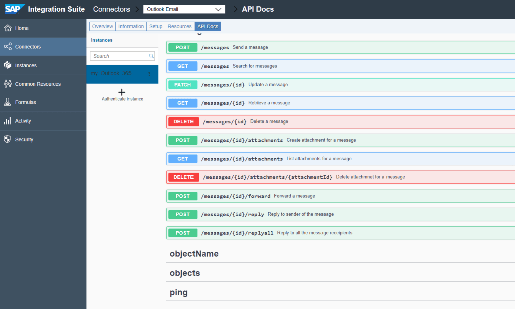Expand the objects section

coord(184,273)
